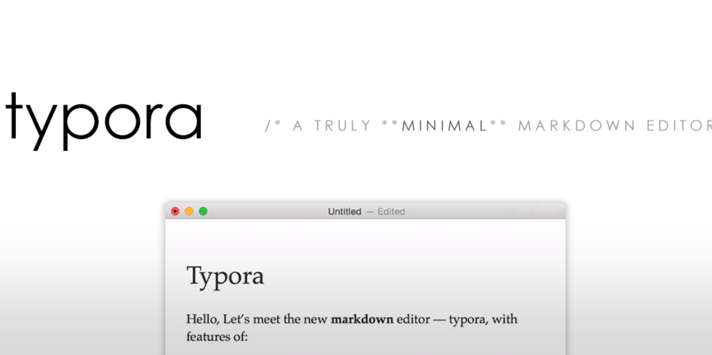Click the "Untitled" document title
712x355 pixels.
click(x=344, y=212)
